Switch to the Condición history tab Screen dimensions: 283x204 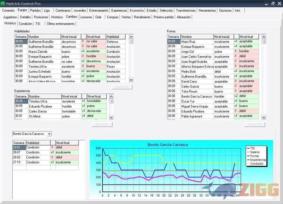coord(25,23)
